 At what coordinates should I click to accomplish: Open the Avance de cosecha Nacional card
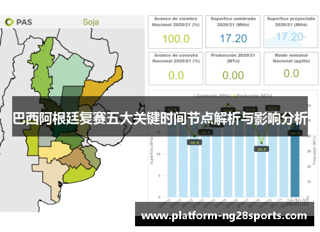pos(176,69)
